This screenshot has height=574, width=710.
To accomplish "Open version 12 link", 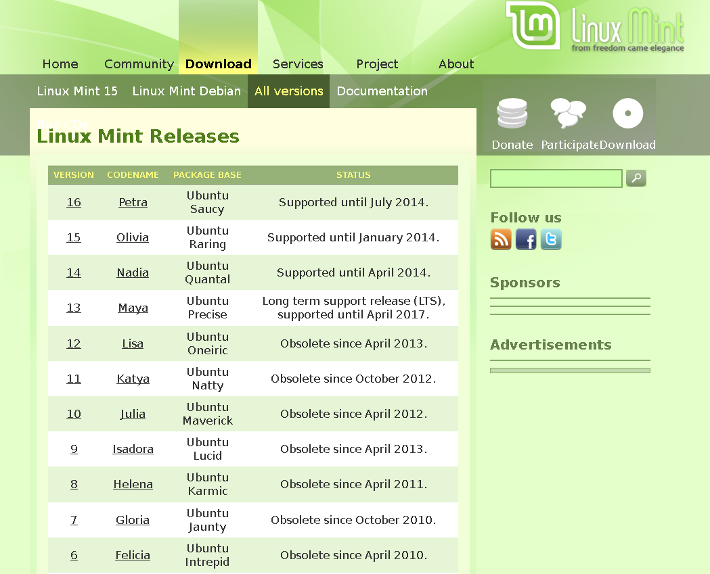I will click(x=74, y=343).
